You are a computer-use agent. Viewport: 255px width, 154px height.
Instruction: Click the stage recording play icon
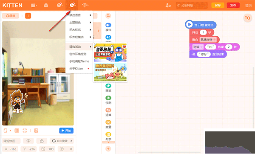pos(36,131)
